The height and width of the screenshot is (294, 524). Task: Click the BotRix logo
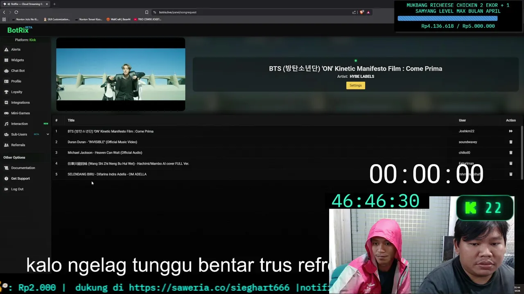[x=18, y=30]
